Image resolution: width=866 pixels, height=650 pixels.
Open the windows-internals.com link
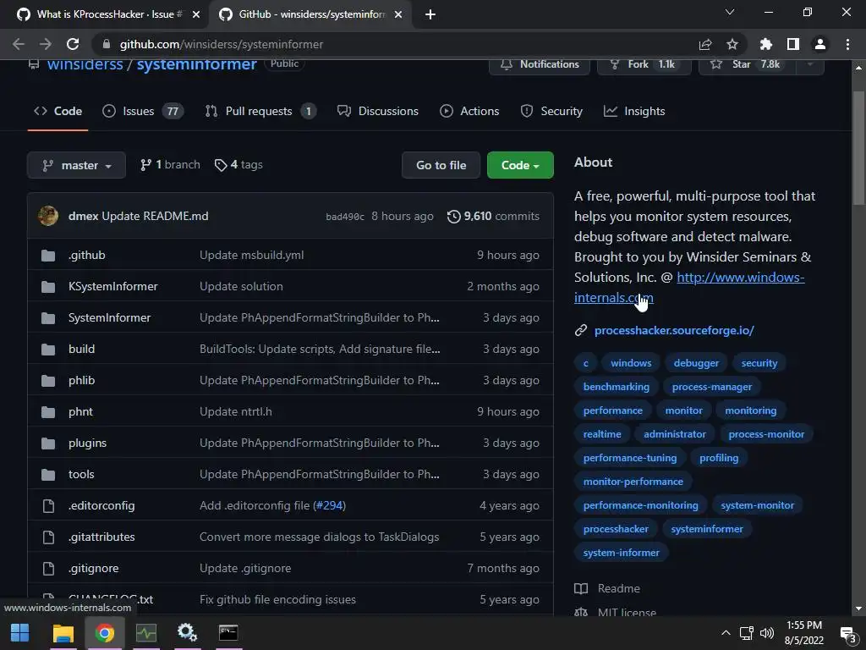click(689, 288)
